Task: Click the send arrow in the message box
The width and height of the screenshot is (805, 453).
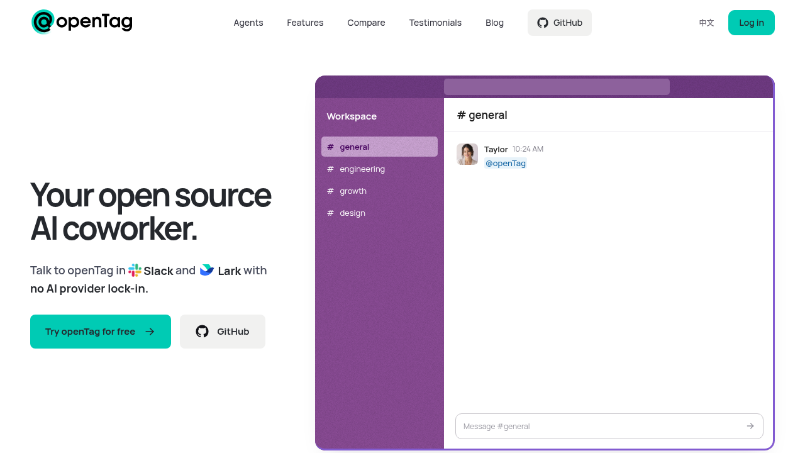Action: click(x=750, y=426)
